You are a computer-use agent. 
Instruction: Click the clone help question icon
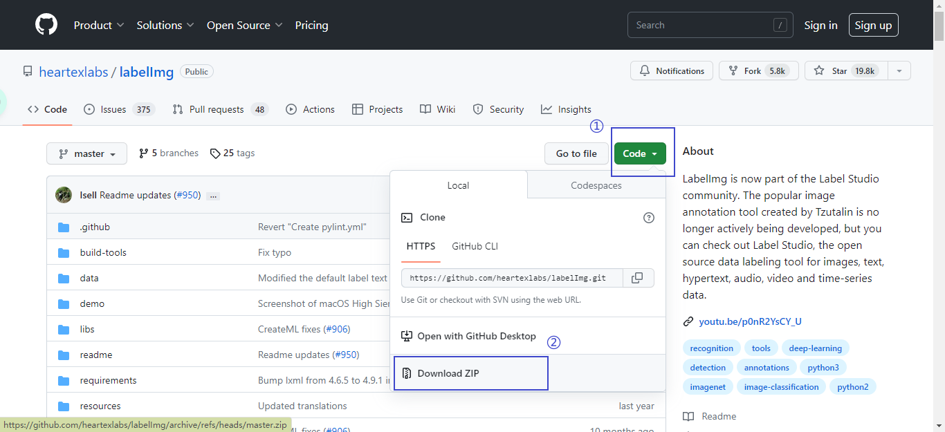(649, 218)
